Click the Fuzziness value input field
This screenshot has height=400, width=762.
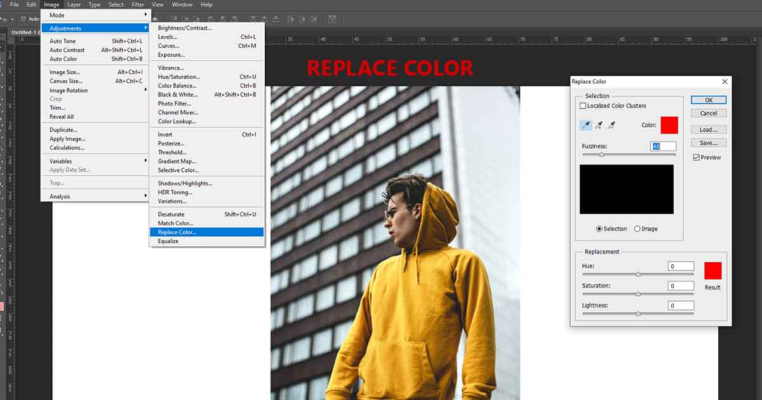tap(663, 147)
